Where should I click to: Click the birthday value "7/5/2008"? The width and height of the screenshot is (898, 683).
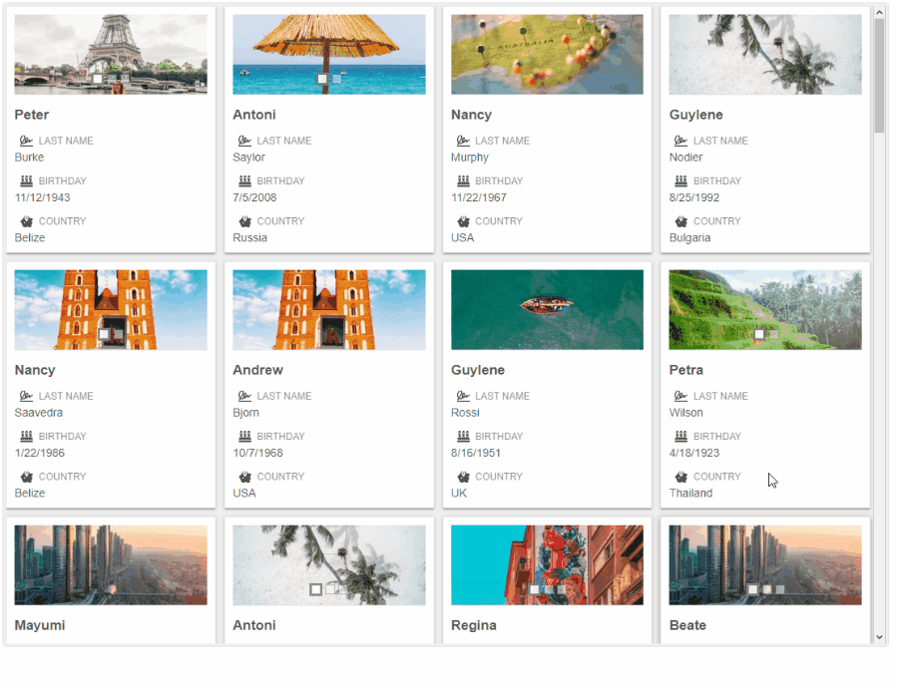(x=254, y=197)
